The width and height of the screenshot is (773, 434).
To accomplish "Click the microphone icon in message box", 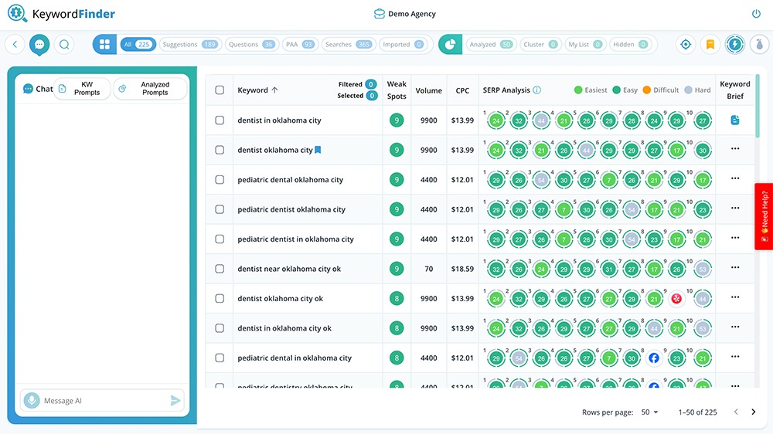I will pos(32,401).
